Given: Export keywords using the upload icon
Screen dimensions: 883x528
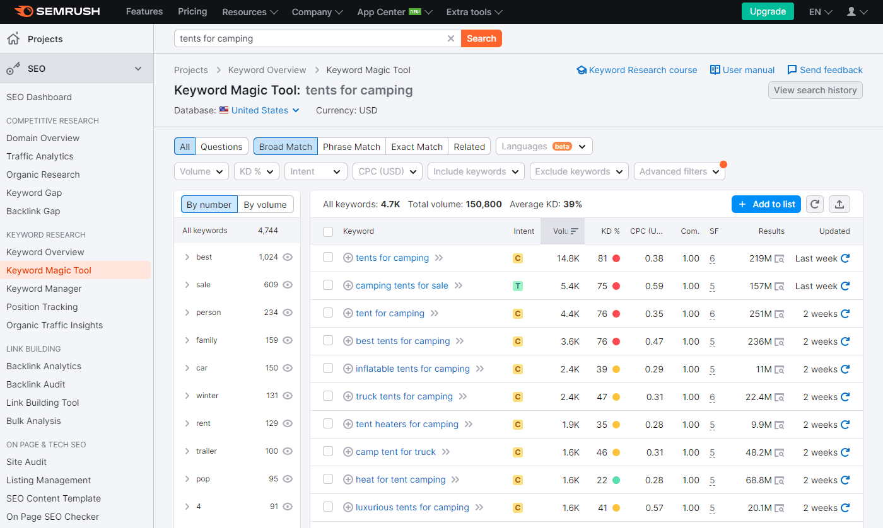Looking at the screenshot, I should point(839,204).
